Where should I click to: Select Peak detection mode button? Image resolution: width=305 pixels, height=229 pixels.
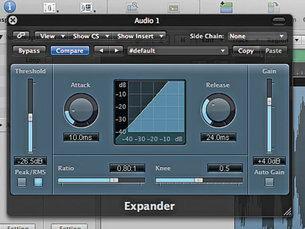tap(21, 182)
